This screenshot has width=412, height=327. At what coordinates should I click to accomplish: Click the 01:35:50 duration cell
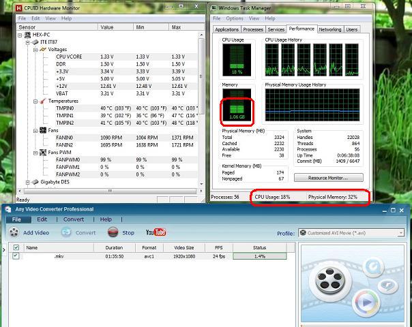(x=115, y=256)
